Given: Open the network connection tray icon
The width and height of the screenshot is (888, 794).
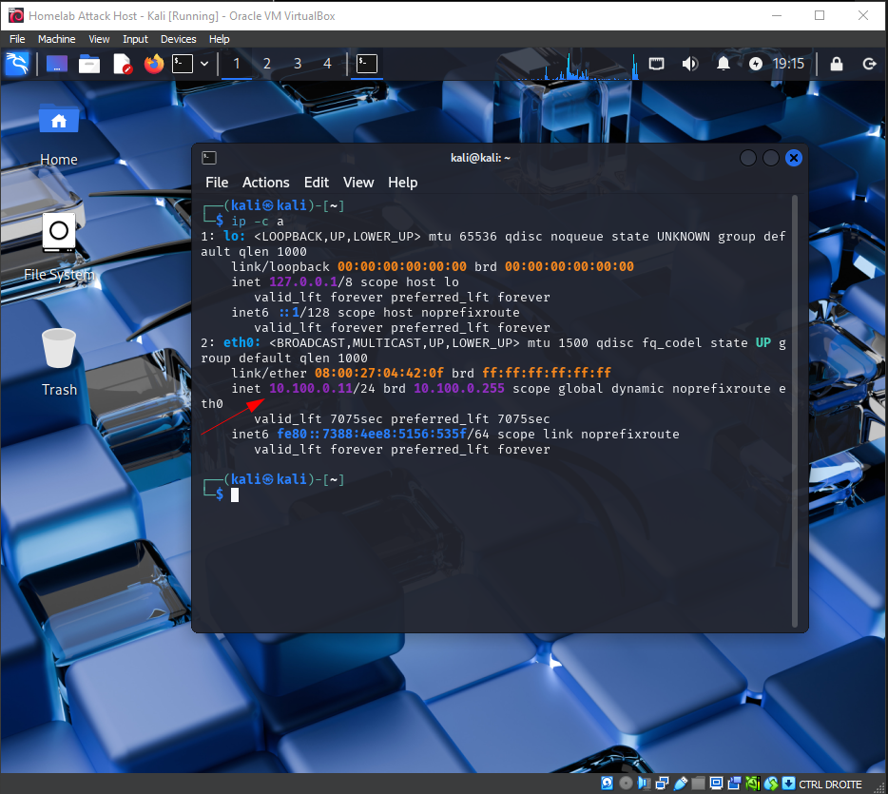Looking at the screenshot, I should (656, 64).
